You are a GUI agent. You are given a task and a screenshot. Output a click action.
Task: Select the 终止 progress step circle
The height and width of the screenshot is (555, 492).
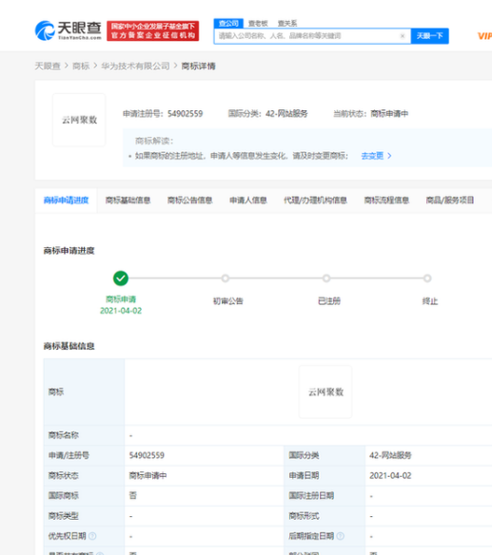427,278
